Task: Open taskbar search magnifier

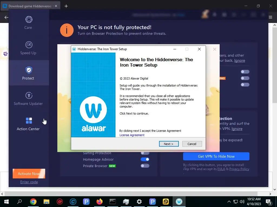Action: tap(19, 202)
